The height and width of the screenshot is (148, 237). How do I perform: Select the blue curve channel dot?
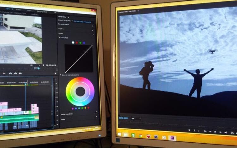click(84, 43)
